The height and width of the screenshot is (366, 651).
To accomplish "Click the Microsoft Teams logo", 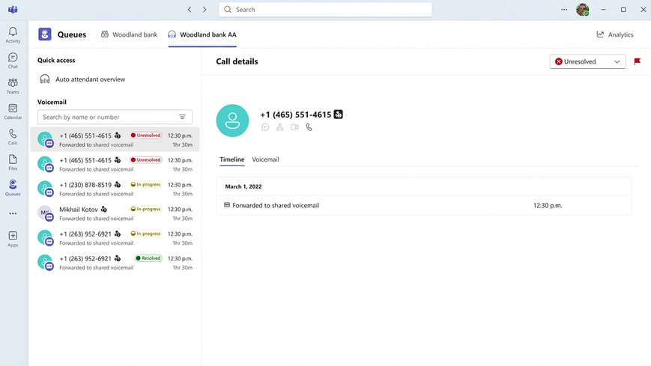I will point(13,10).
